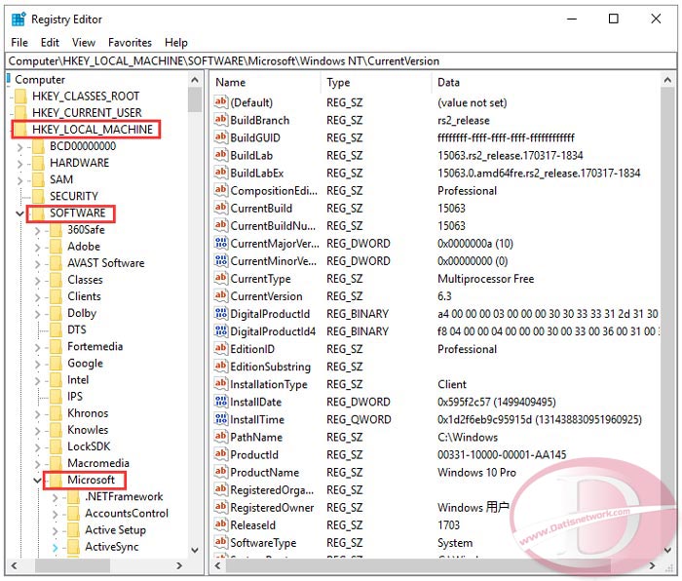This screenshot has height=581, width=682.
Task: Click the 360Safe folder icon
Action: click(56, 229)
